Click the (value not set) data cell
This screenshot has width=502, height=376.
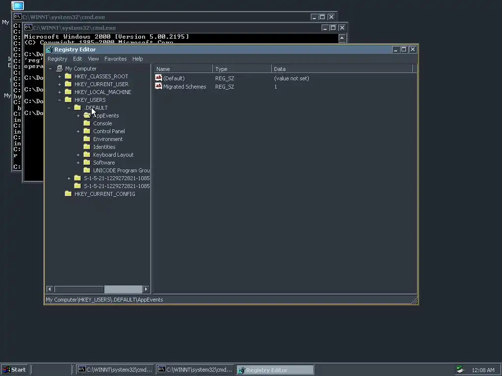292,78
